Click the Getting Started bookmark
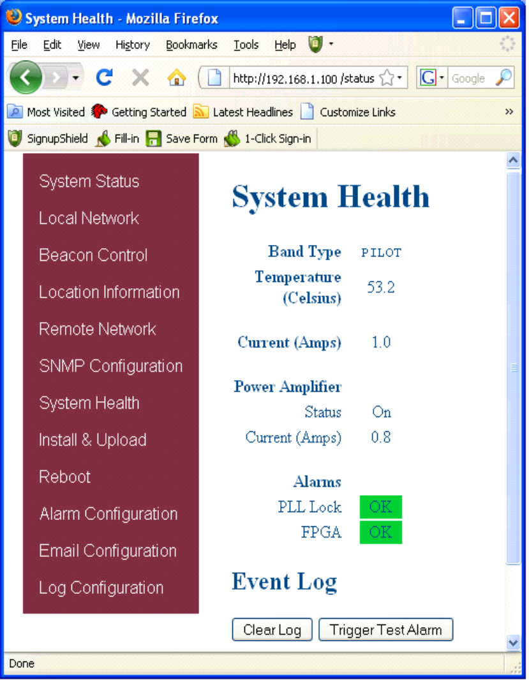 [x=138, y=112]
